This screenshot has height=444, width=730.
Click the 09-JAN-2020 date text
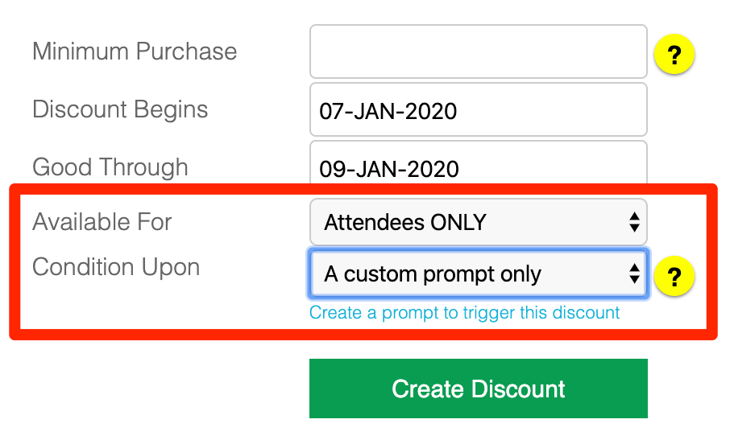click(x=389, y=169)
